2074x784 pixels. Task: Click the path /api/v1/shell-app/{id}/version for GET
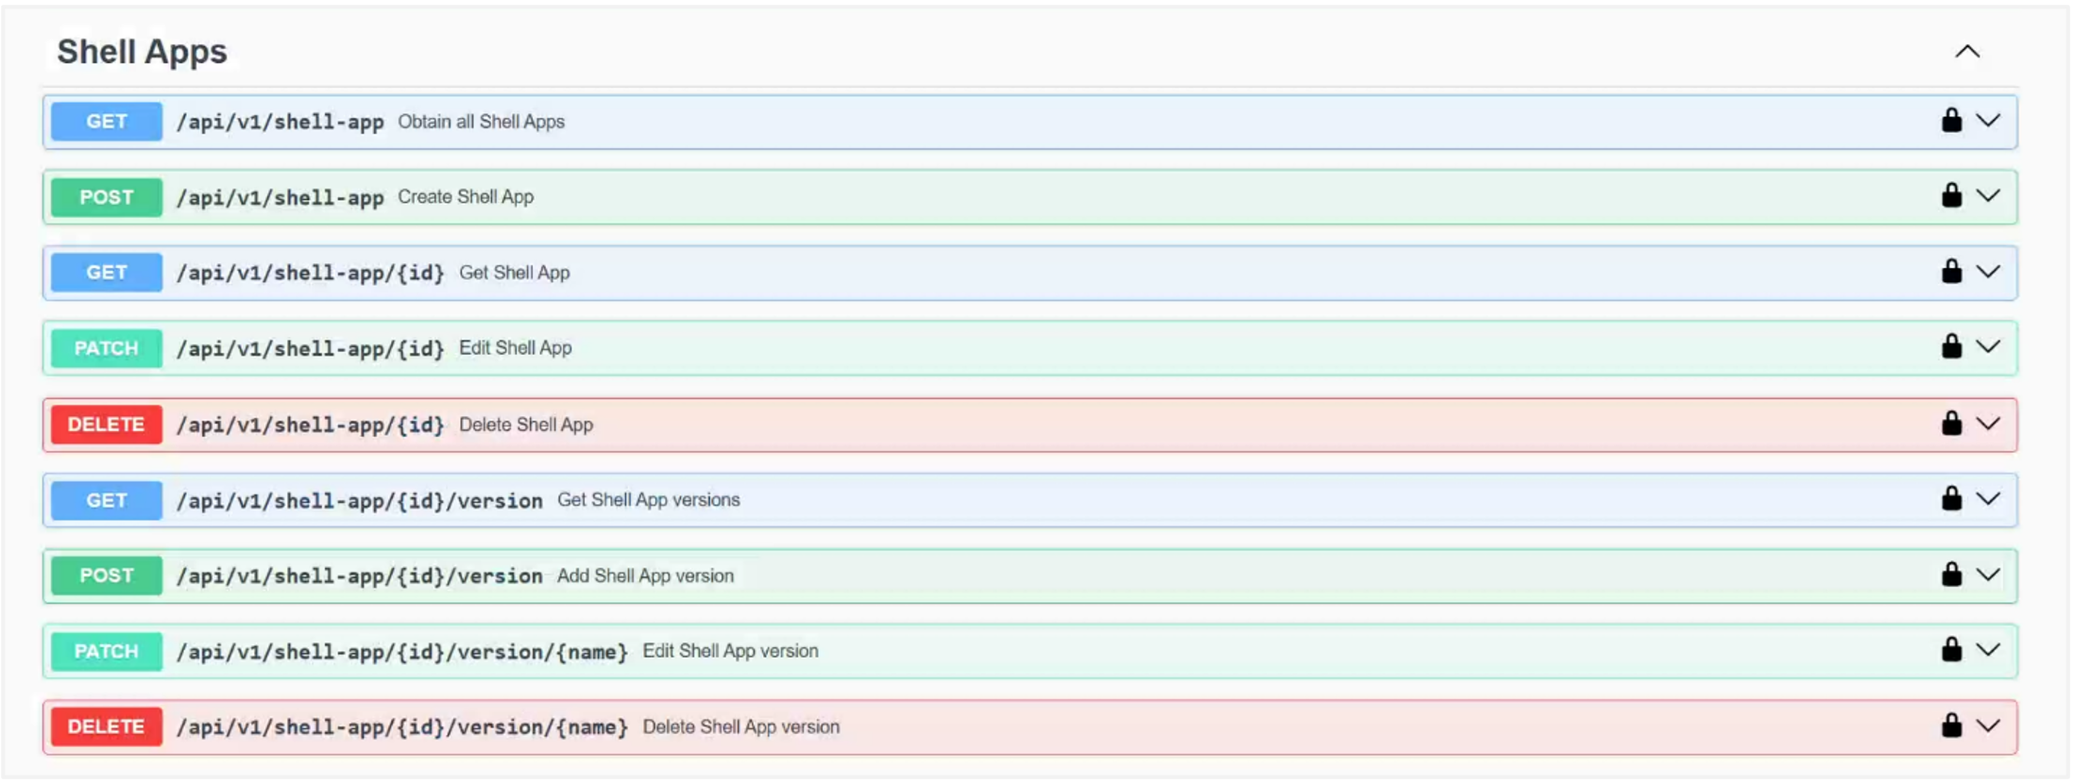point(360,501)
